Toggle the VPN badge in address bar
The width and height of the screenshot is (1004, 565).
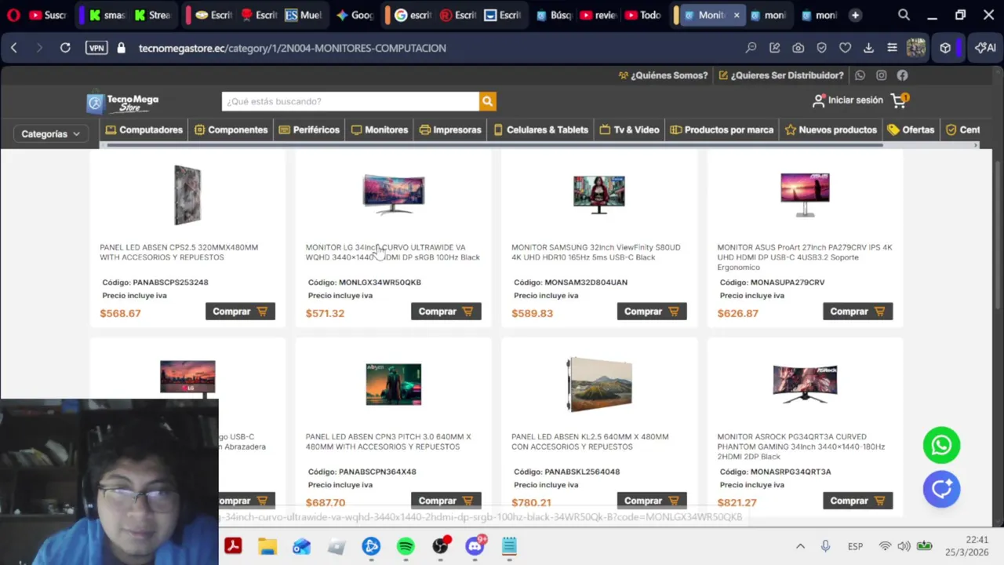[96, 48]
